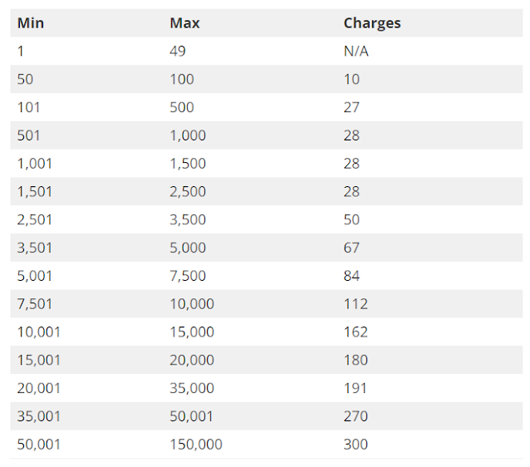The width and height of the screenshot is (530, 467).
Task: Click the Max value 1,500 cell
Action: coord(188,164)
